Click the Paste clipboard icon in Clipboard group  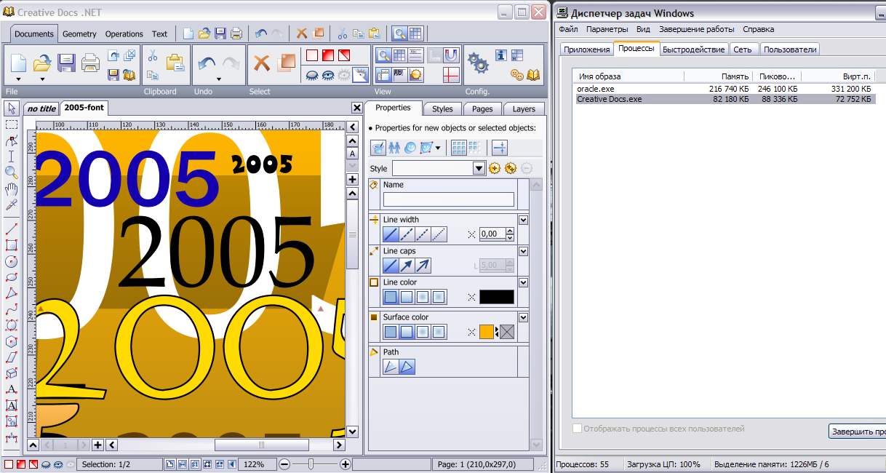[x=175, y=63]
